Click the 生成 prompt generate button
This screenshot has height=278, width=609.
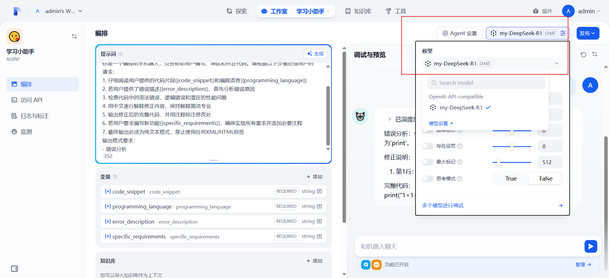[x=315, y=54]
